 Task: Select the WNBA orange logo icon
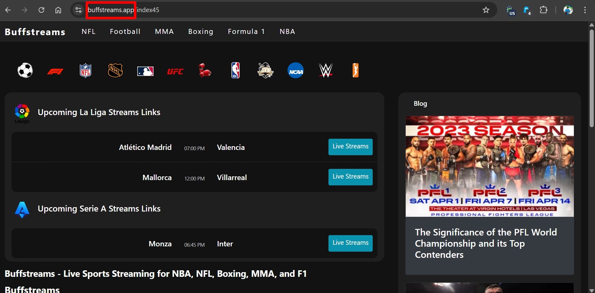coord(356,70)
